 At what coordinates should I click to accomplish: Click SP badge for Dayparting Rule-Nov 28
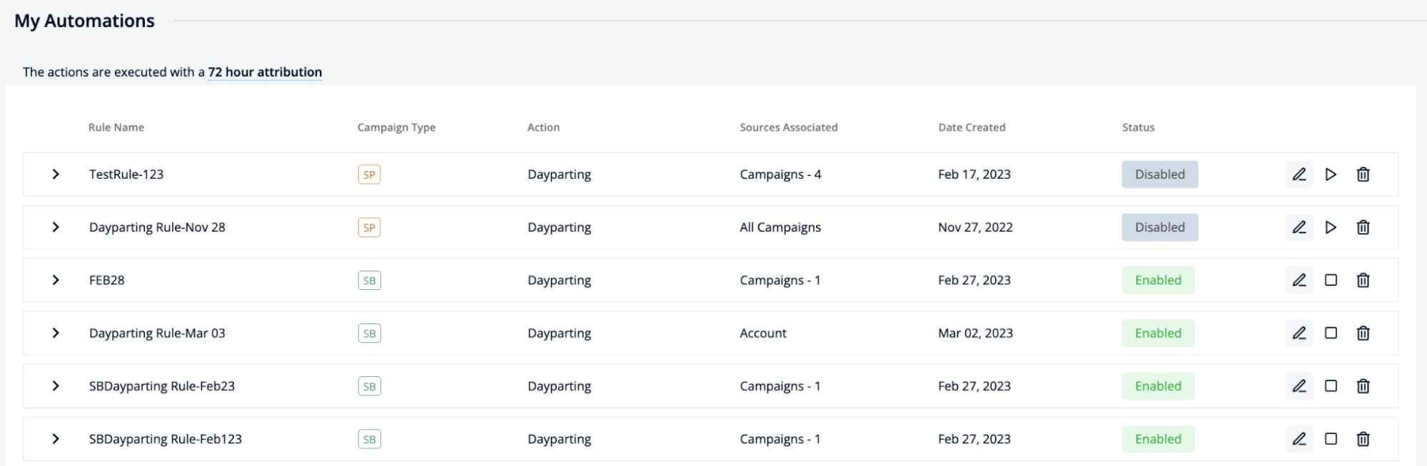click(x=369, y=227)
